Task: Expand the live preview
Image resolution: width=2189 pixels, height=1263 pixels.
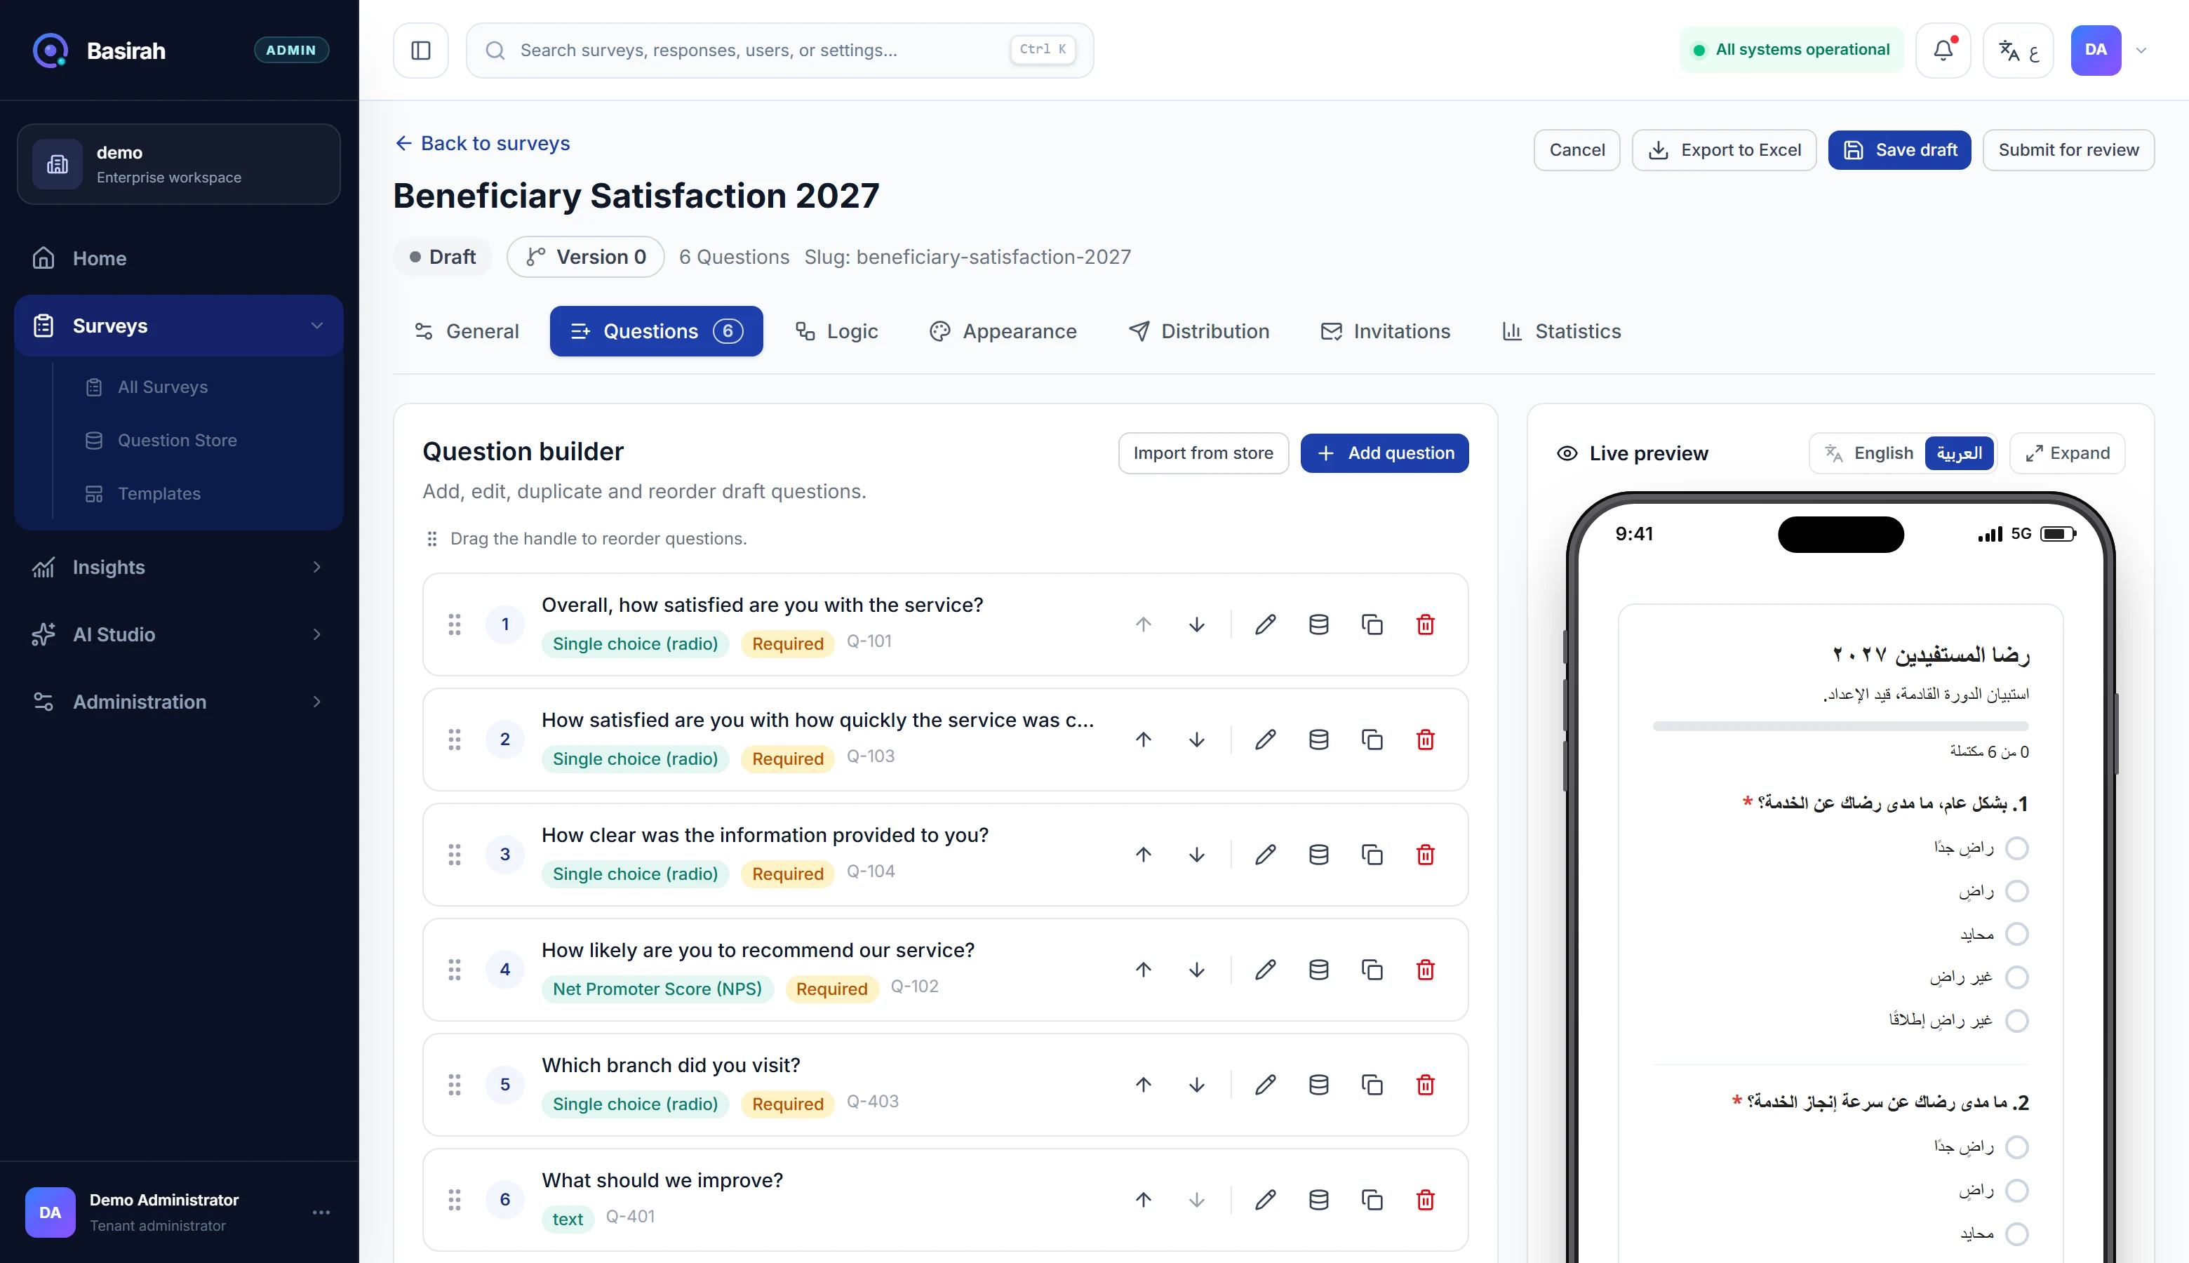Action: coord(2067,453)
